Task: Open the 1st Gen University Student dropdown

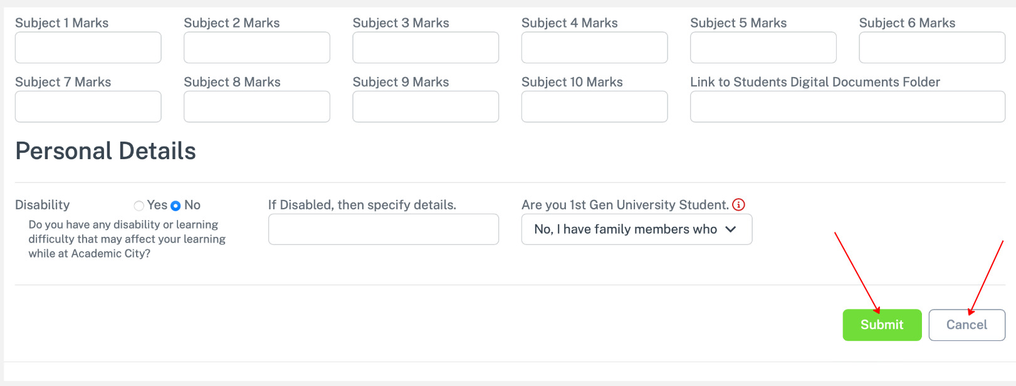Action: point(637,229)
